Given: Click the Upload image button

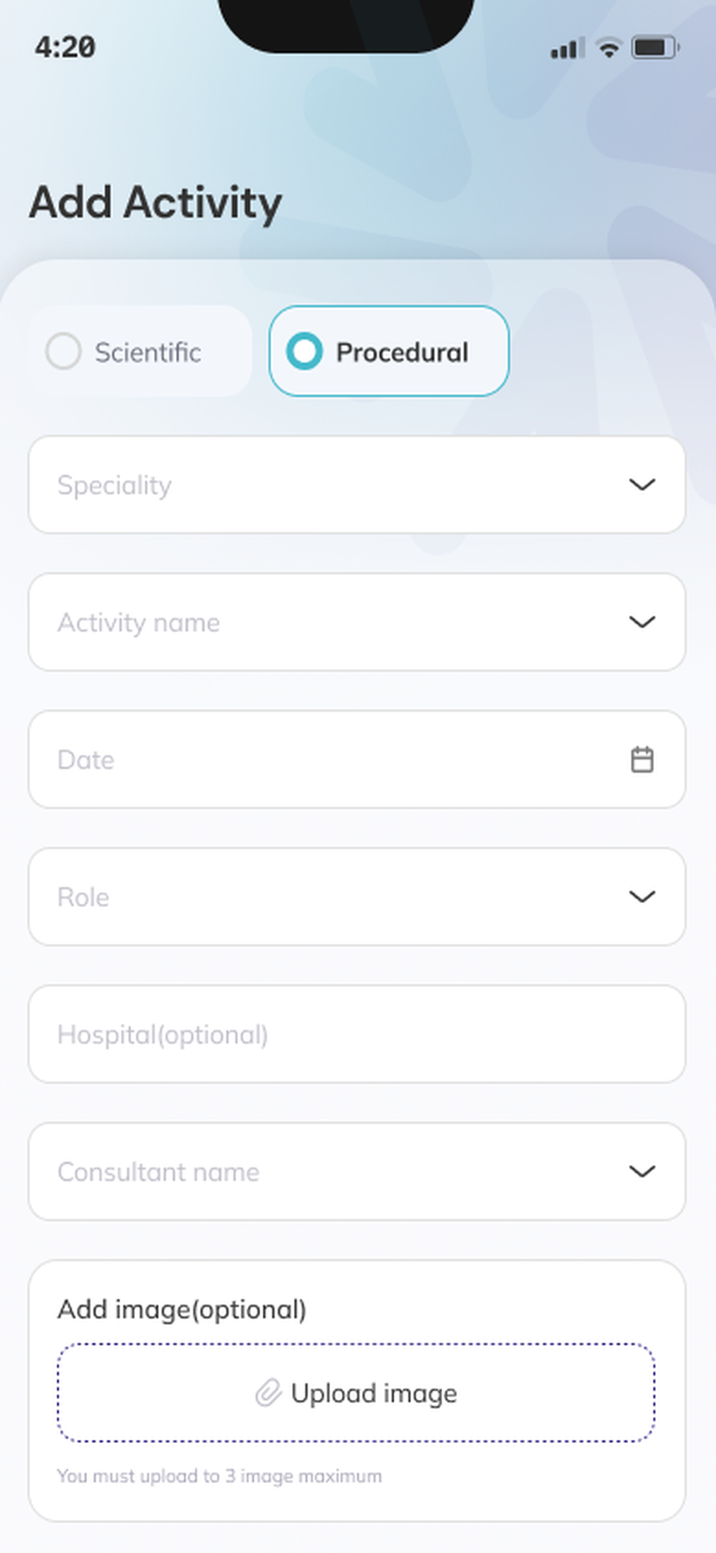Looking at the screenshot, I should coord(356,1392).
